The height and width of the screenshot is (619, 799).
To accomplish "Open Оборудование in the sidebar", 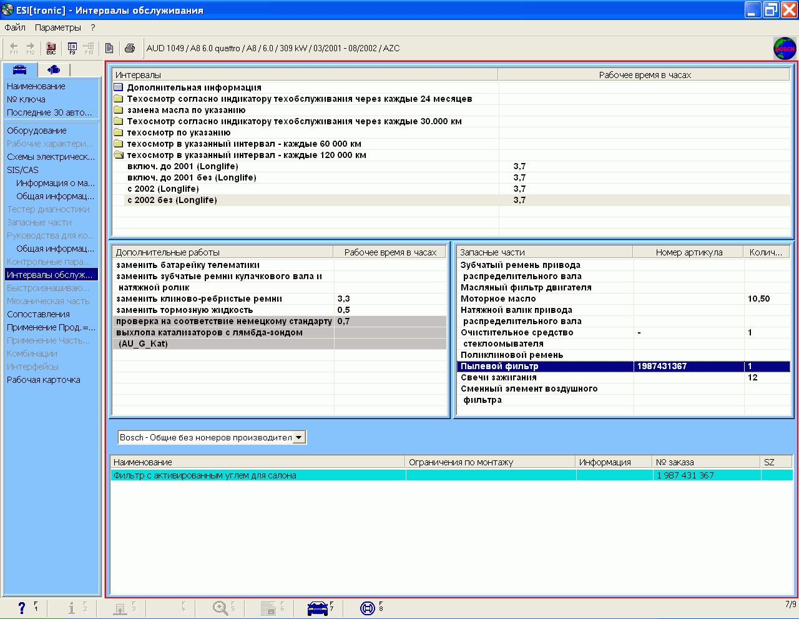I will coord(37,131).
